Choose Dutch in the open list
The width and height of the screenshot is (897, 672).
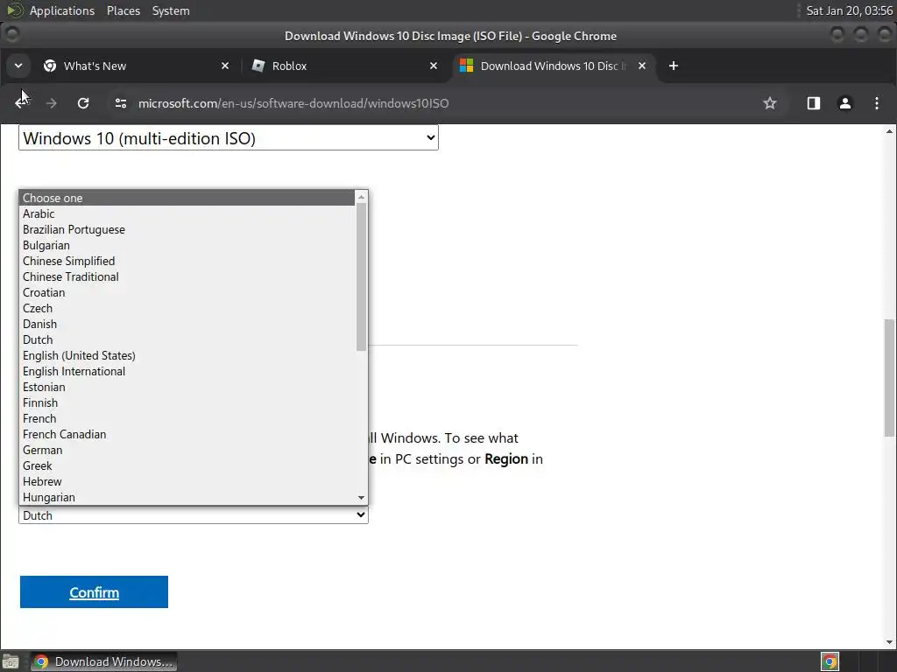tap(187, 340)
